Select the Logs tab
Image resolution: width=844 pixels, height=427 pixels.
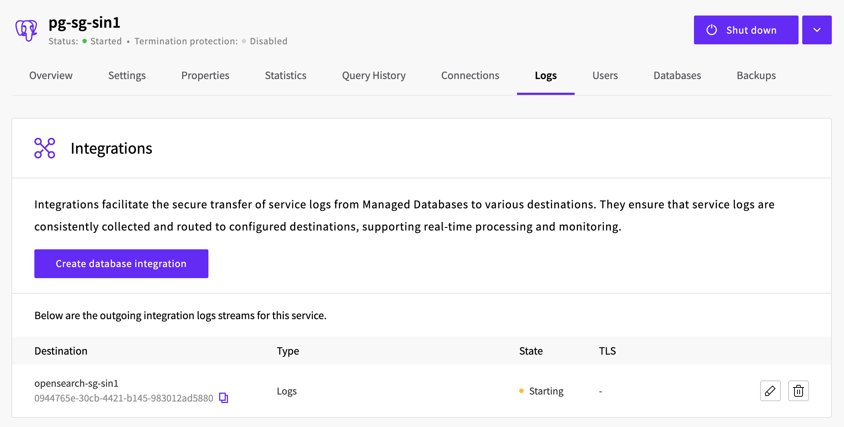point(546,75)
